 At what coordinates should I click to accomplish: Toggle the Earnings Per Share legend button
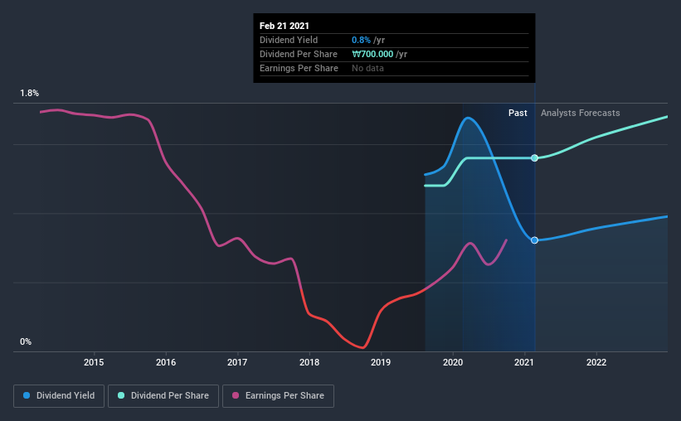278,396
